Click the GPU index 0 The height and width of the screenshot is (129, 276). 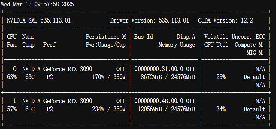click(x=15, y=69)
